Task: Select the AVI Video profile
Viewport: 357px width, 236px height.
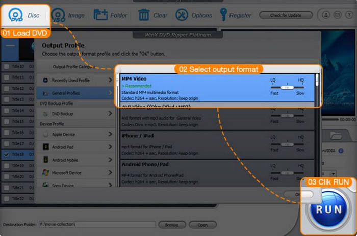Action: pyautogui.click(x=217, y=116)
